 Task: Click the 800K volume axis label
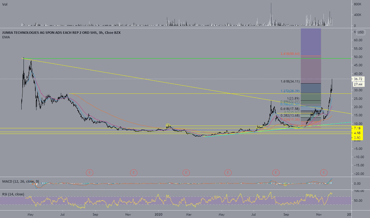[x=358, y=4]
